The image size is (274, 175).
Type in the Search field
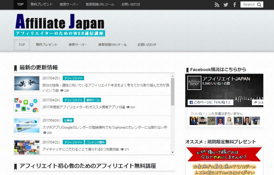click(x=248, y=4)
